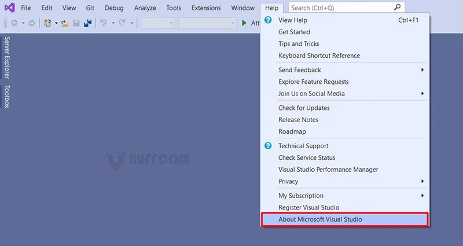Select Register Visual Studio
Image resolution: width=463 pixels, height=246 pixels.
tap(344, 207)
